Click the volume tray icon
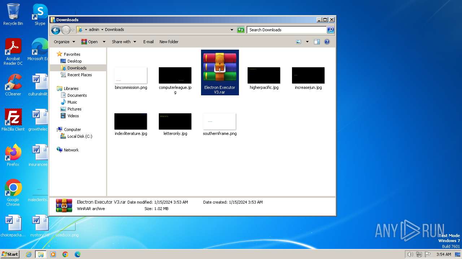Image resolution: width=462 pixels, height=259 pixels. pos(410,254)
